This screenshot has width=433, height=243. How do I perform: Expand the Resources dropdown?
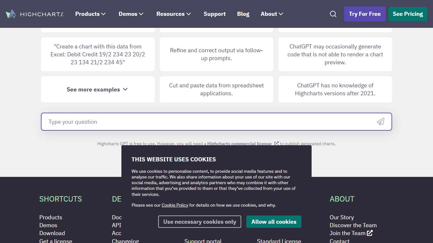point(173,14)
